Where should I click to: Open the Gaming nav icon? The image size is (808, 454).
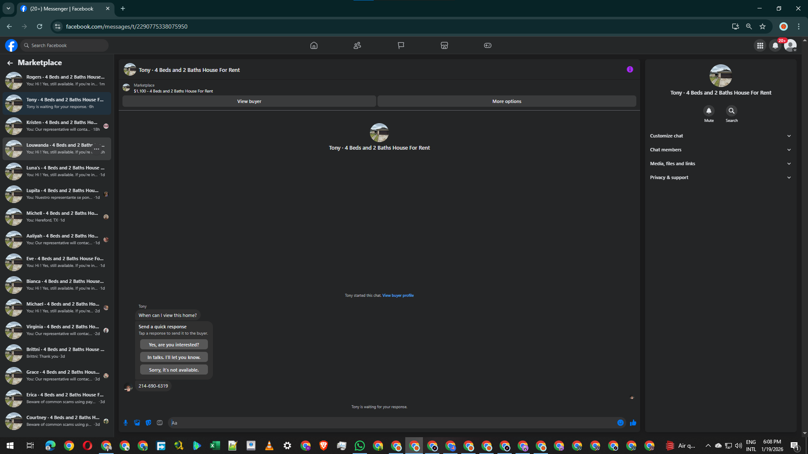pos(487,45)
